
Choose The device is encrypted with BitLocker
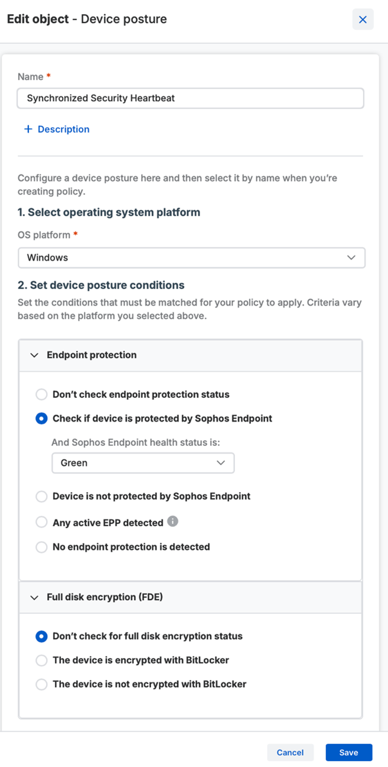[41, 660]
